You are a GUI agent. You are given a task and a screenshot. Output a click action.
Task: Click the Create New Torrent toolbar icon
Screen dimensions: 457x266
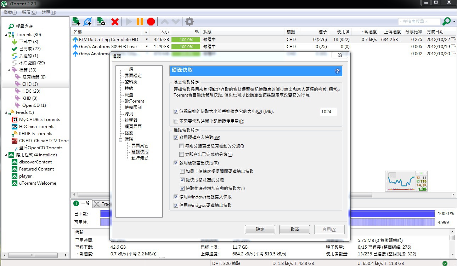tap(101, 22)
